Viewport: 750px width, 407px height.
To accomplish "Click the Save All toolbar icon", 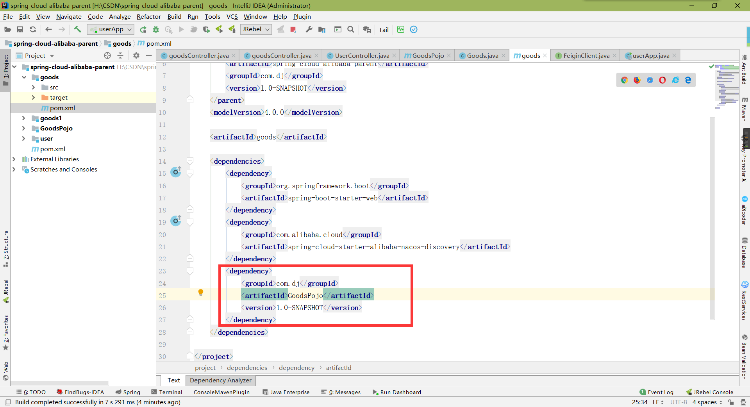I will coord(20,29).
